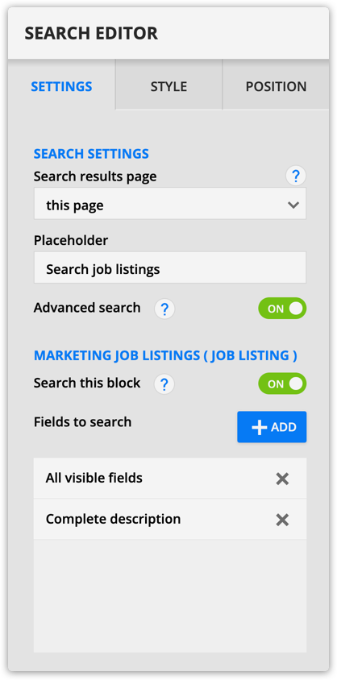This screenshot has width=337, height=680.
Task: Open the POSITION tab
Action: [x=276, y=85]
